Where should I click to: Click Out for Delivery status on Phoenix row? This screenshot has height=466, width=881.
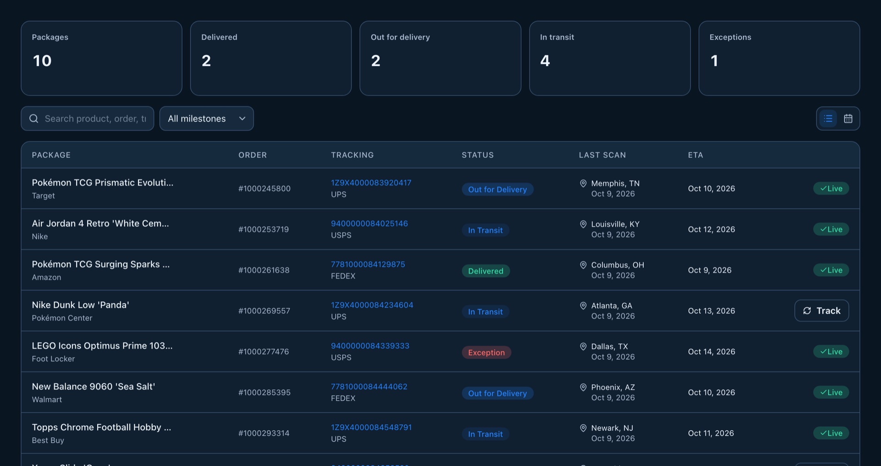(x=497, y=394)
